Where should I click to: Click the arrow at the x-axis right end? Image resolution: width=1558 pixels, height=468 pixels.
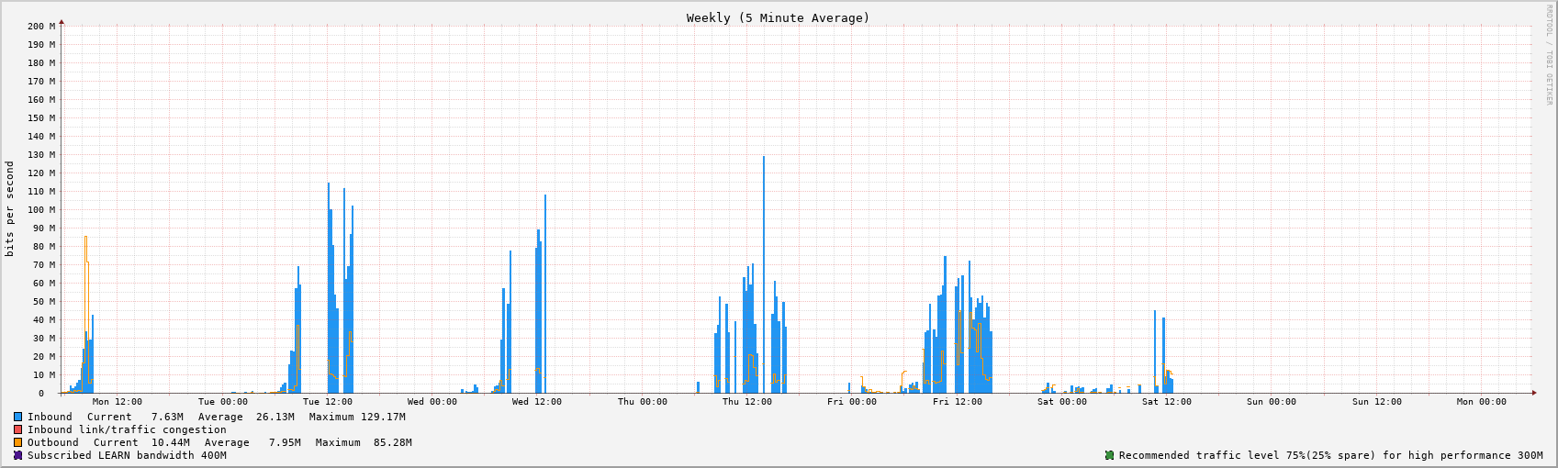point(1533,393)
